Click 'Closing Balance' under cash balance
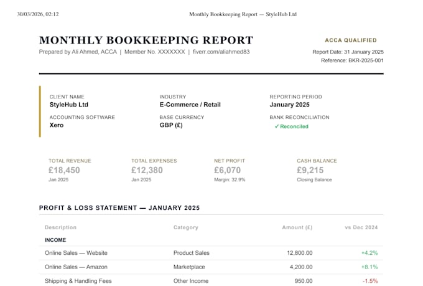 (314, 180)
